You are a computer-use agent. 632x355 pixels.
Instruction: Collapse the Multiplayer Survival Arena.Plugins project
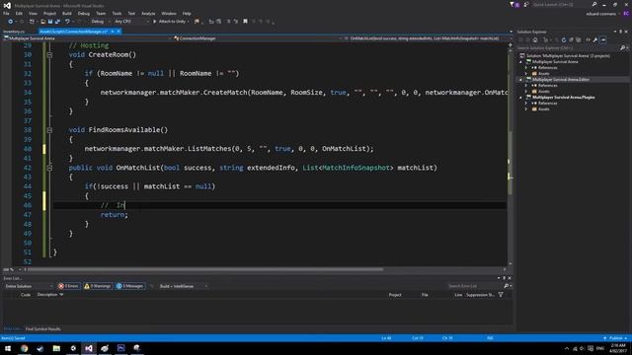(520, 98)
